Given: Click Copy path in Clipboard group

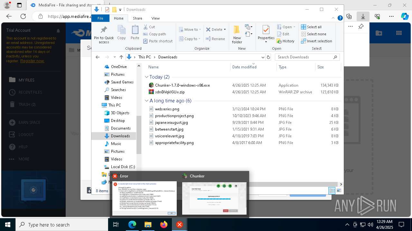Looking at the screenshot, I should pos(154,34).
